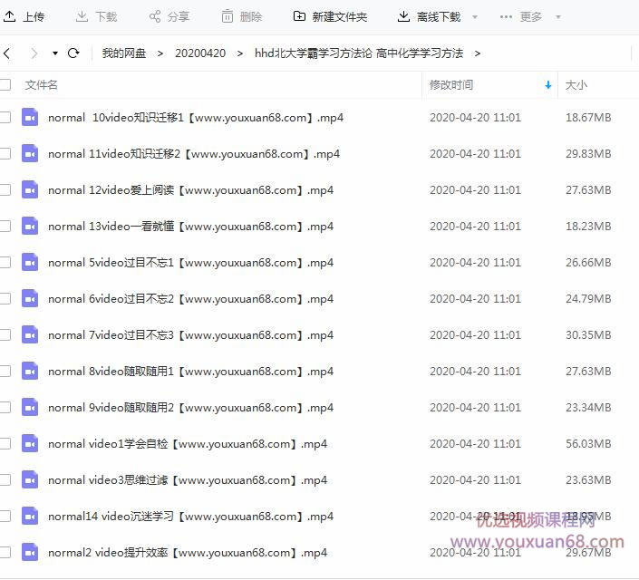Click video icon of normal2 video提升效率 file
This screenshot has width=639, height=580.
click(30, 553)
